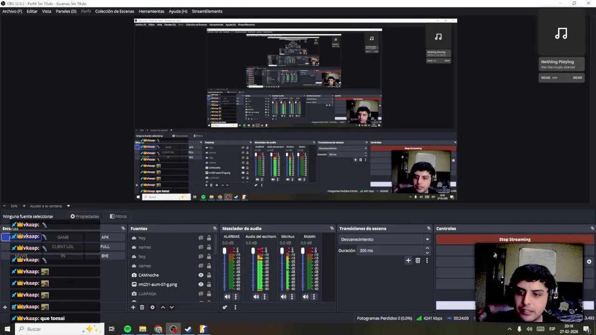Float the Escenas dock panel
The image size is (596, 335).
(123, 228)
